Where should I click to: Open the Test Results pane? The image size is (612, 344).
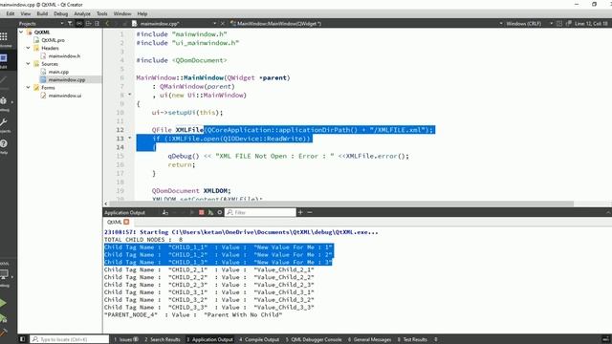(412, 339)
